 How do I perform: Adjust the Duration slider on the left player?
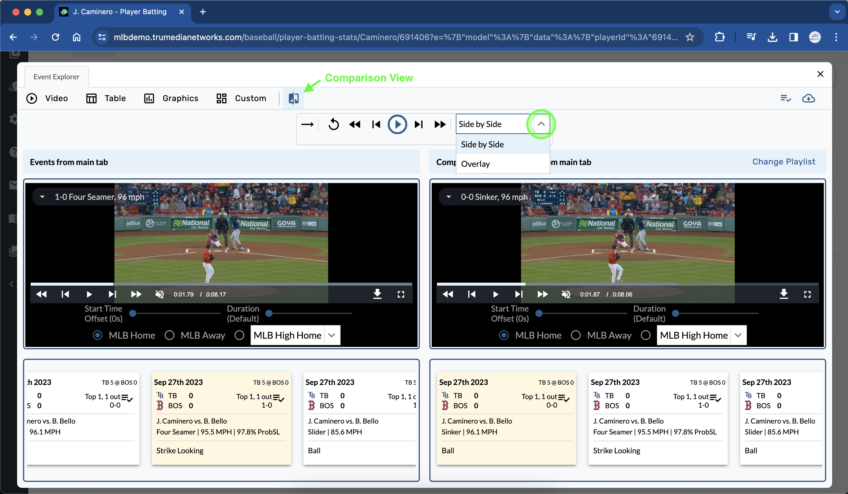[269, 313]
